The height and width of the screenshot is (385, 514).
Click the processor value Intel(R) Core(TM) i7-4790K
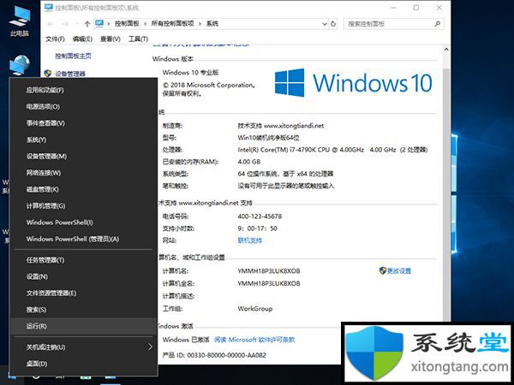332,150
